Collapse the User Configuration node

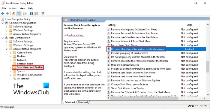pyautogui.click(x=2, y=38)
